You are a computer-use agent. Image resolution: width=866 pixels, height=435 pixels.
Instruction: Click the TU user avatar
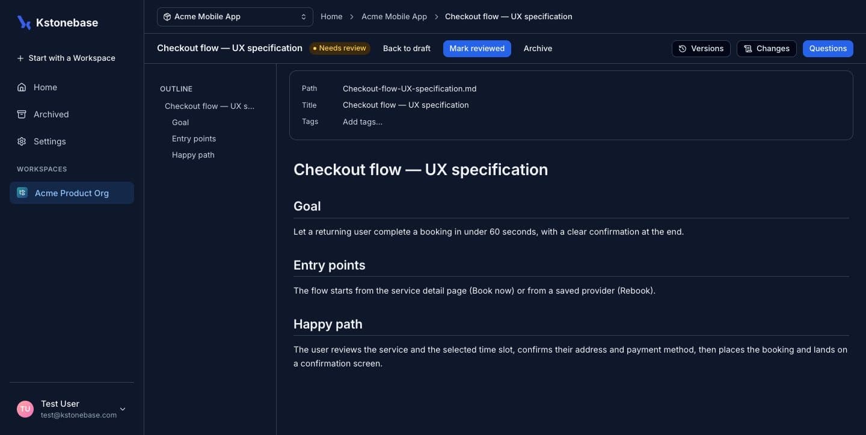(x=25, y=409)
